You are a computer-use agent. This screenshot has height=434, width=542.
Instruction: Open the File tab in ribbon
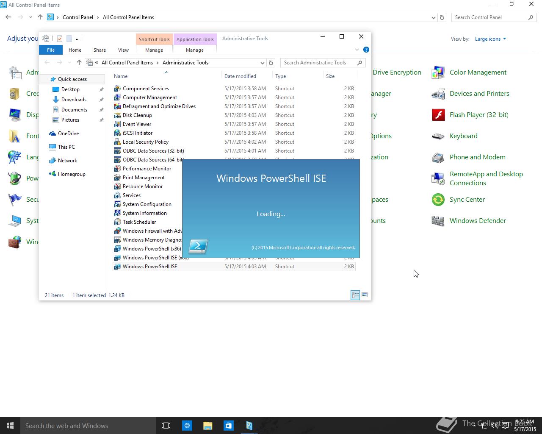pos(51,50)
